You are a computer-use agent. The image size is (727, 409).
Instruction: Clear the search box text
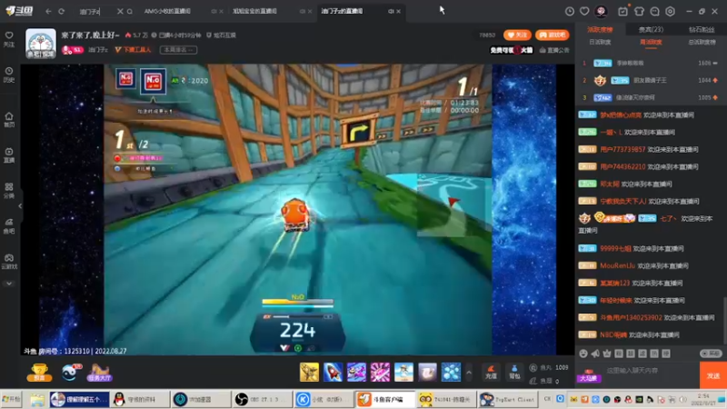point(120,11)
